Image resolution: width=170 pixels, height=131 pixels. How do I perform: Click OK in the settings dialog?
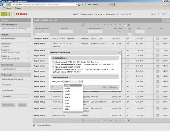(x=104, y=87)
